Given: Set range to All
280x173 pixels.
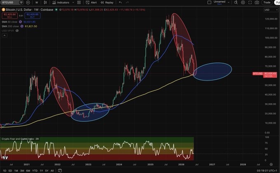Looking at the screenshot, I should coord(52,171).
